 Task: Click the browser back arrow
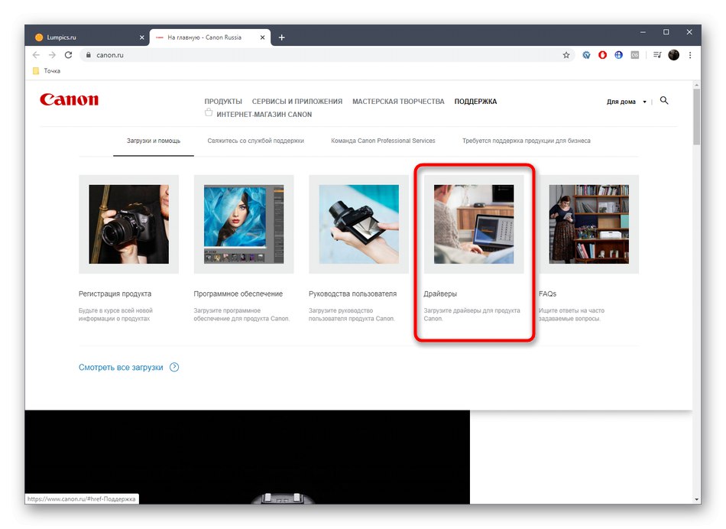[x=36, y=55]
